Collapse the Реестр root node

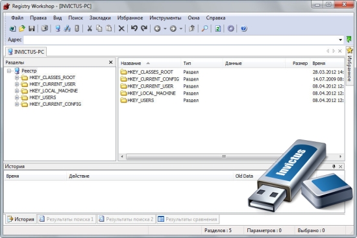pos(9,71)
